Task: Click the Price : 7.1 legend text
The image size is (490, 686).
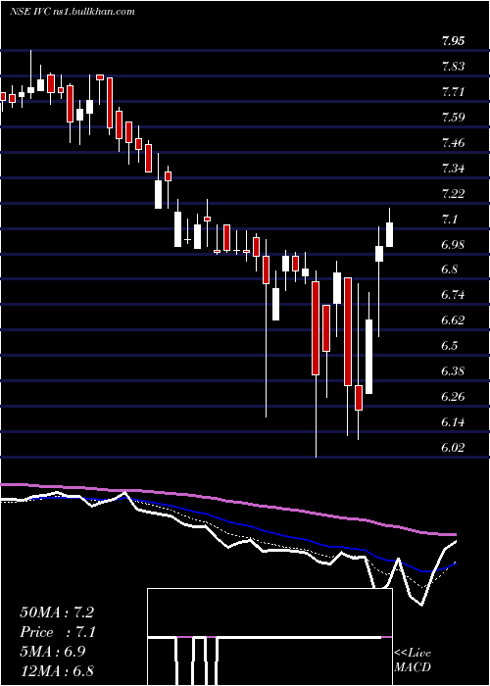Action: 58,632
